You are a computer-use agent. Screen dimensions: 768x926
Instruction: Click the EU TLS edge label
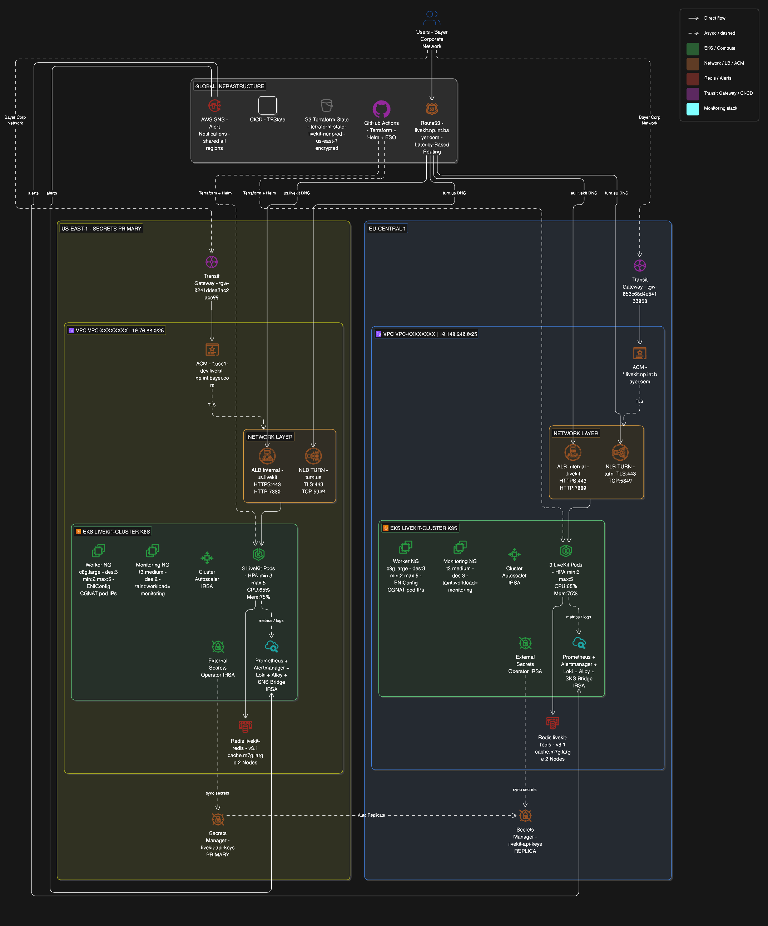click(639, 401)
